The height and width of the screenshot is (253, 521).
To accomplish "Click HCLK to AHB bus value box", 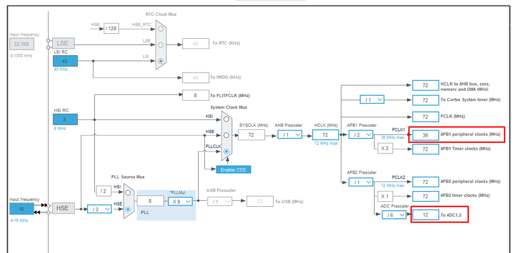I will point(426,86).
